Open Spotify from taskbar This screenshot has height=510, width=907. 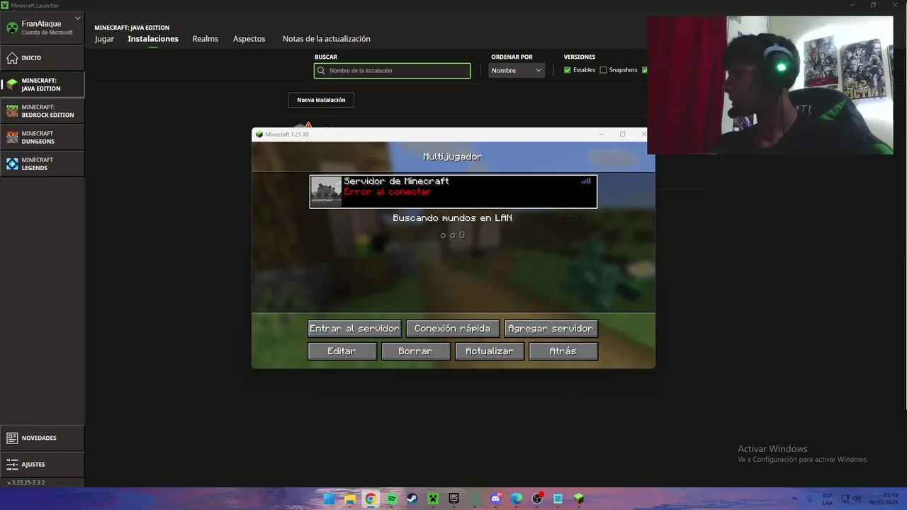[x=391, y=499]
